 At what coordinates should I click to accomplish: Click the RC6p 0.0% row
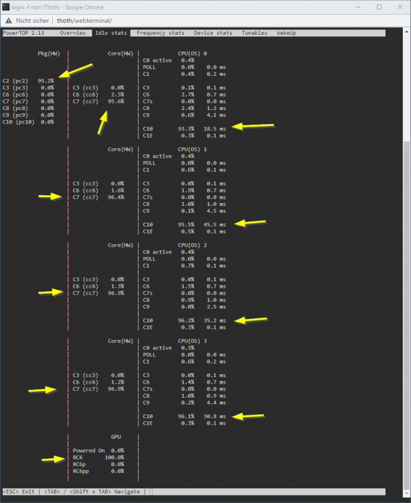pyautogui.click(x=98, y=464)
